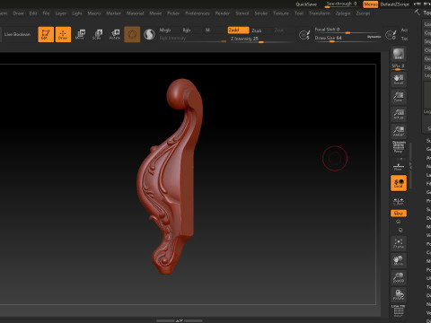The height and width of the screenshot is (323, 431).
Task: Click the Gizmo 3D button
Action: click(x=132, y=34)
